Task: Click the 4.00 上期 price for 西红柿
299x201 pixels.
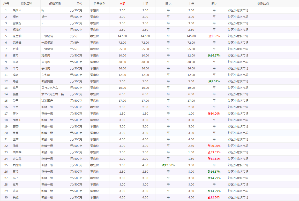Action: pyautogui.click(x=145, y=165)
